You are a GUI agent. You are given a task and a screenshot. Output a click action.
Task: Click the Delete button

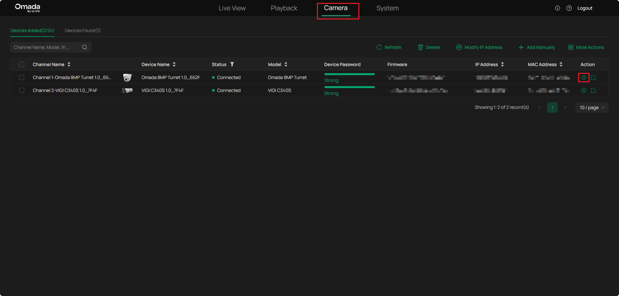point(429,47)
